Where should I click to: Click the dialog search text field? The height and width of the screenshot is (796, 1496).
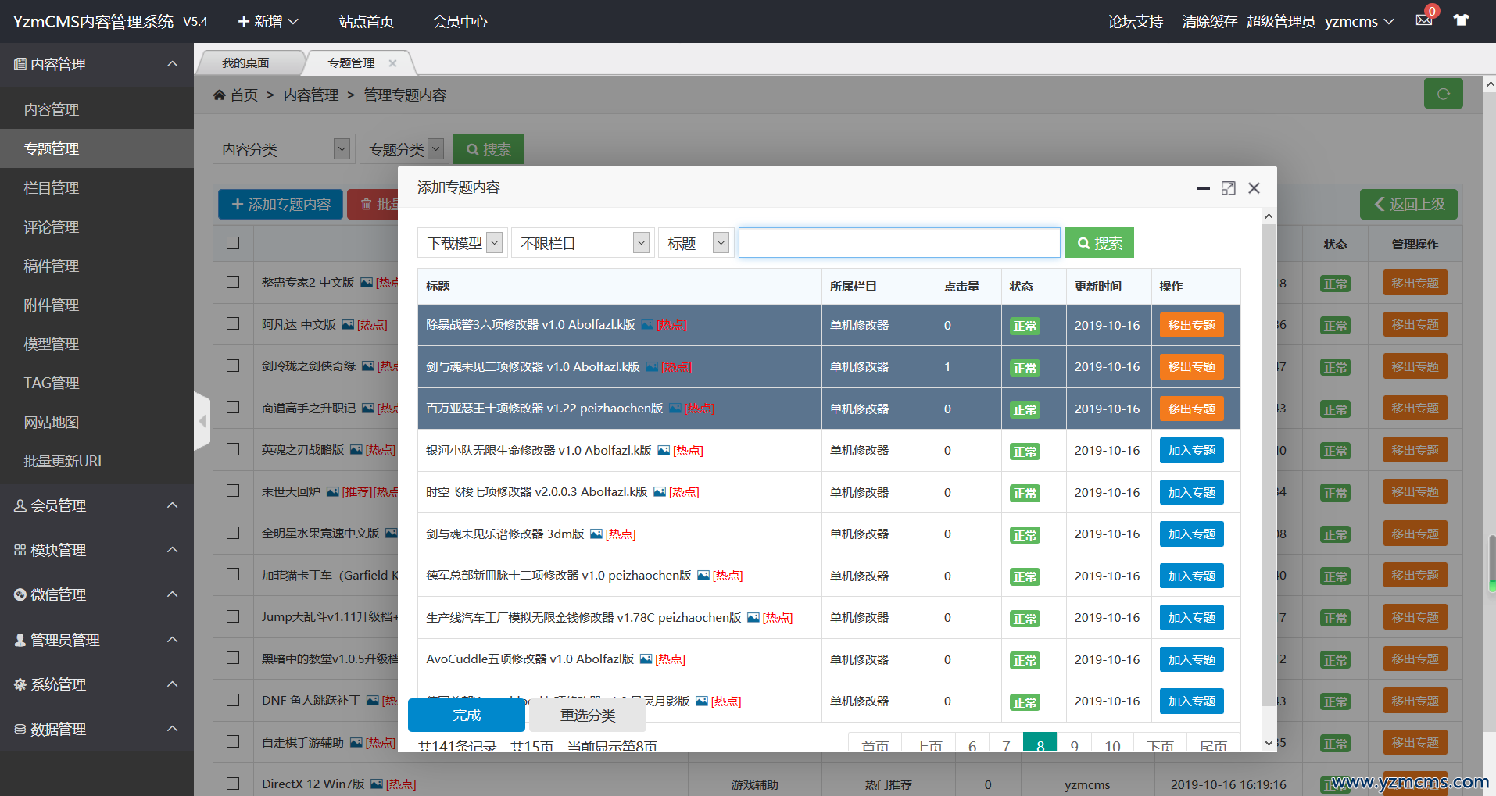point(899,243)
